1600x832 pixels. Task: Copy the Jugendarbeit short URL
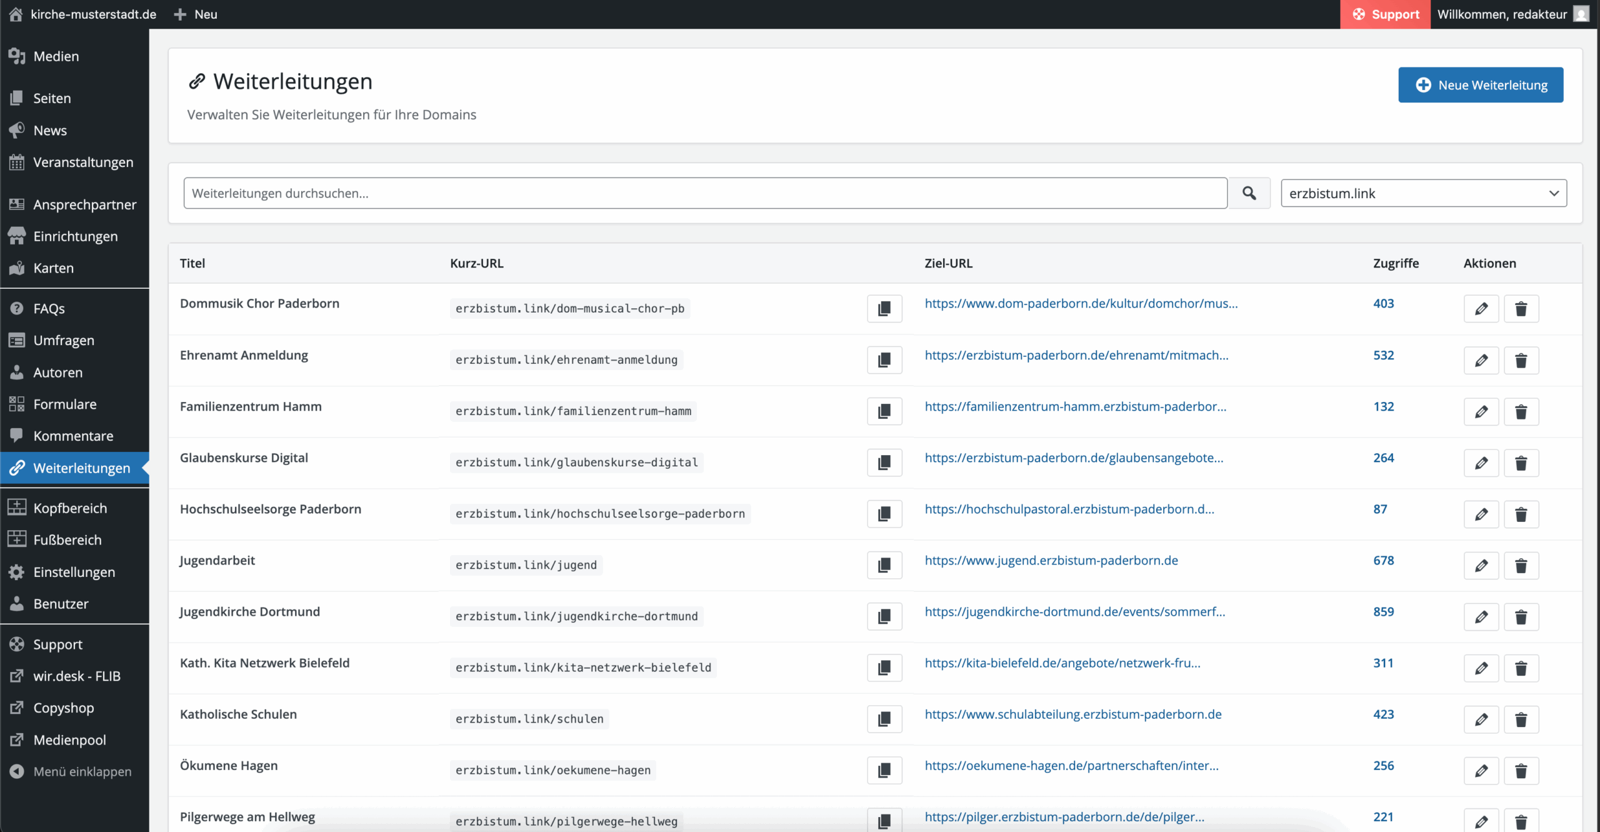pos(884,566)
